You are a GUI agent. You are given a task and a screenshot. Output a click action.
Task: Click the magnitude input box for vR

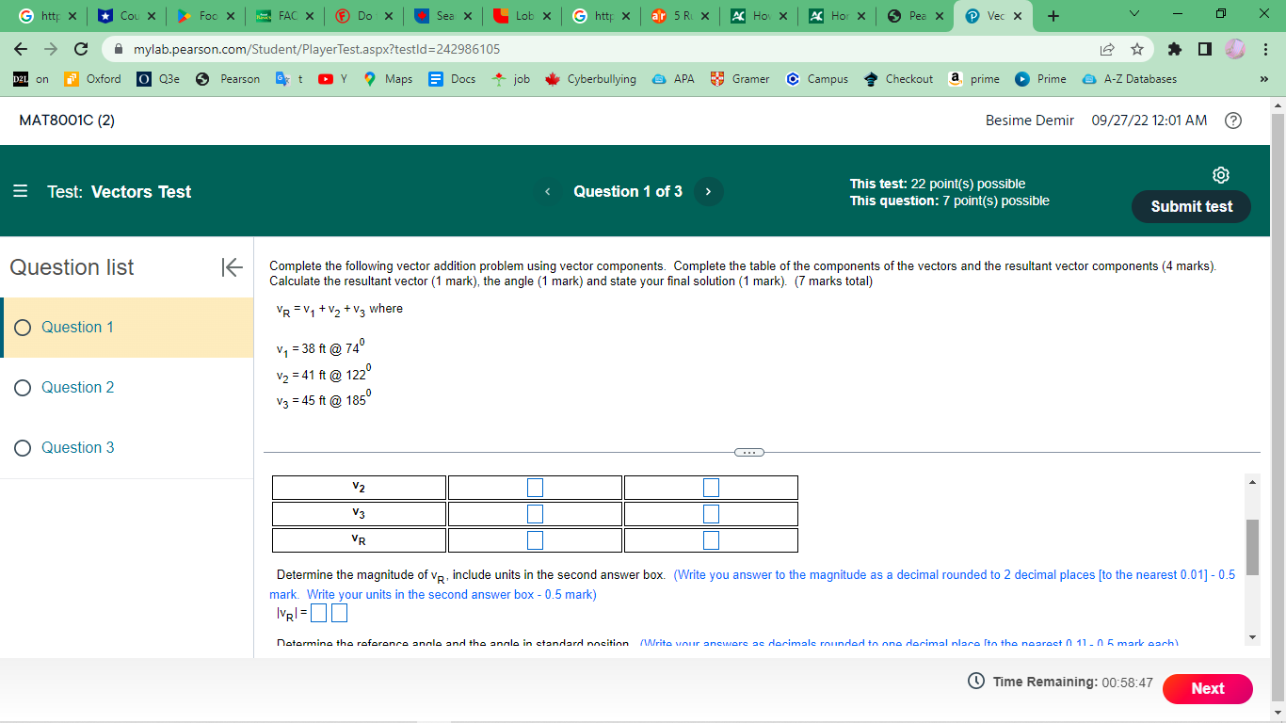pyautogui.click(x=318, y=612)
